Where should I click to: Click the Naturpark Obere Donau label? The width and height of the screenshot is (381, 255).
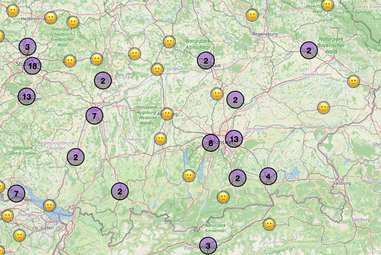[23, 151]
